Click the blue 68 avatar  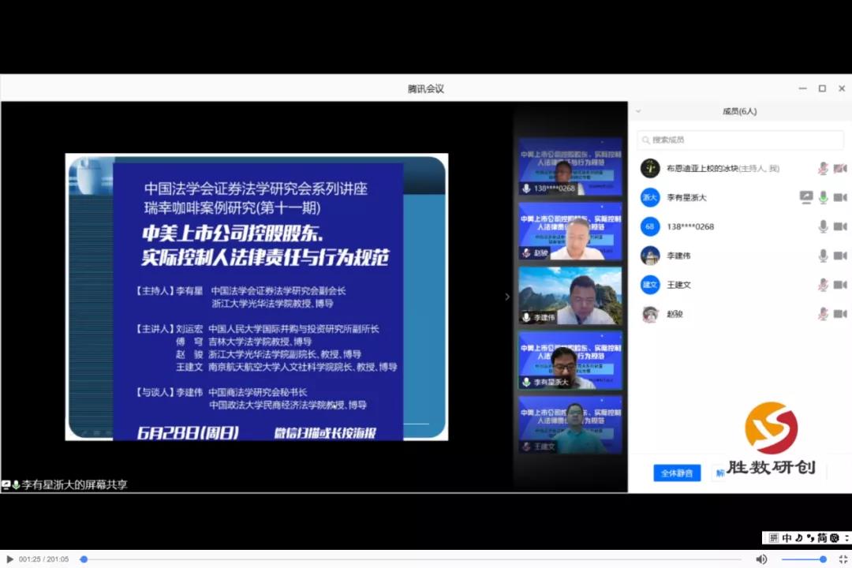[650, 226]
